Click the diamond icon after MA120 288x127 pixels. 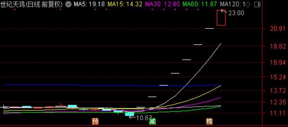(x=248, y=4)
